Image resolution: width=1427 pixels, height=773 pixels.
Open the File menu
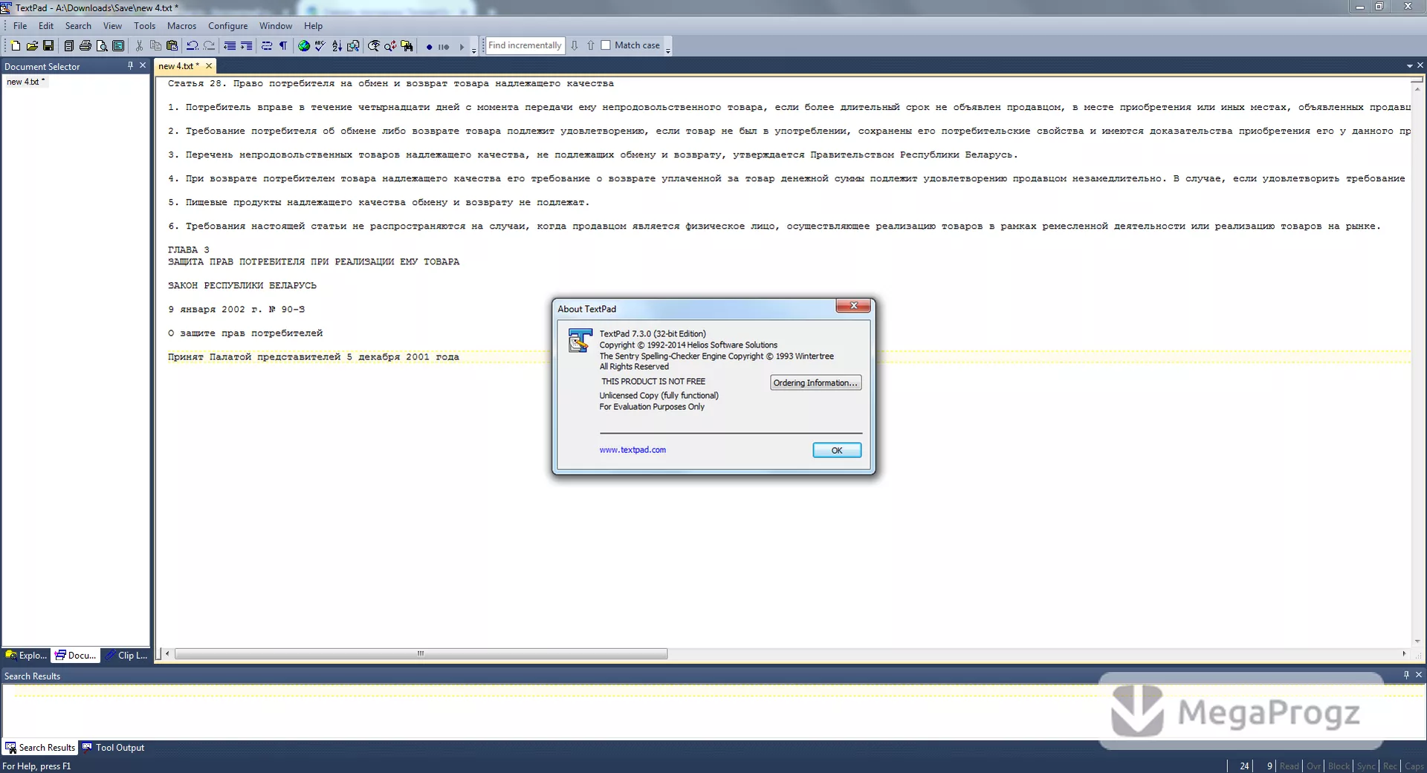coord(20,26)
